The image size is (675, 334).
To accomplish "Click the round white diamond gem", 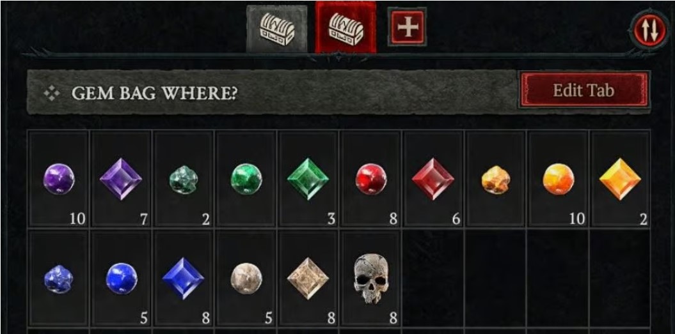I will [246, 278].
